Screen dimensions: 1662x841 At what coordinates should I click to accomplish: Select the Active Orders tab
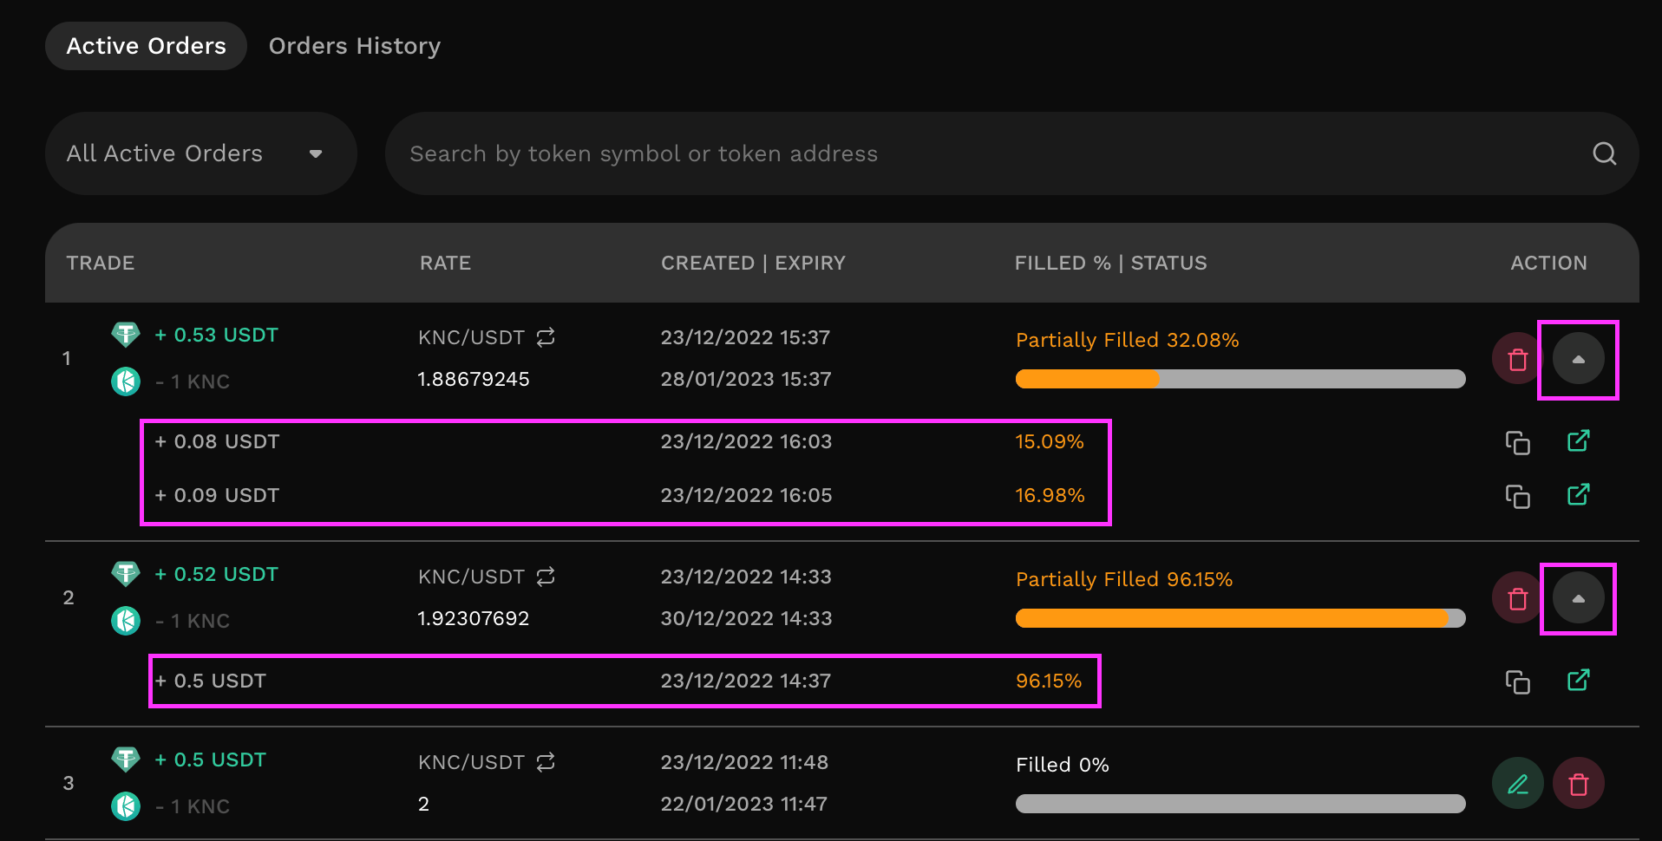[146, 46]
